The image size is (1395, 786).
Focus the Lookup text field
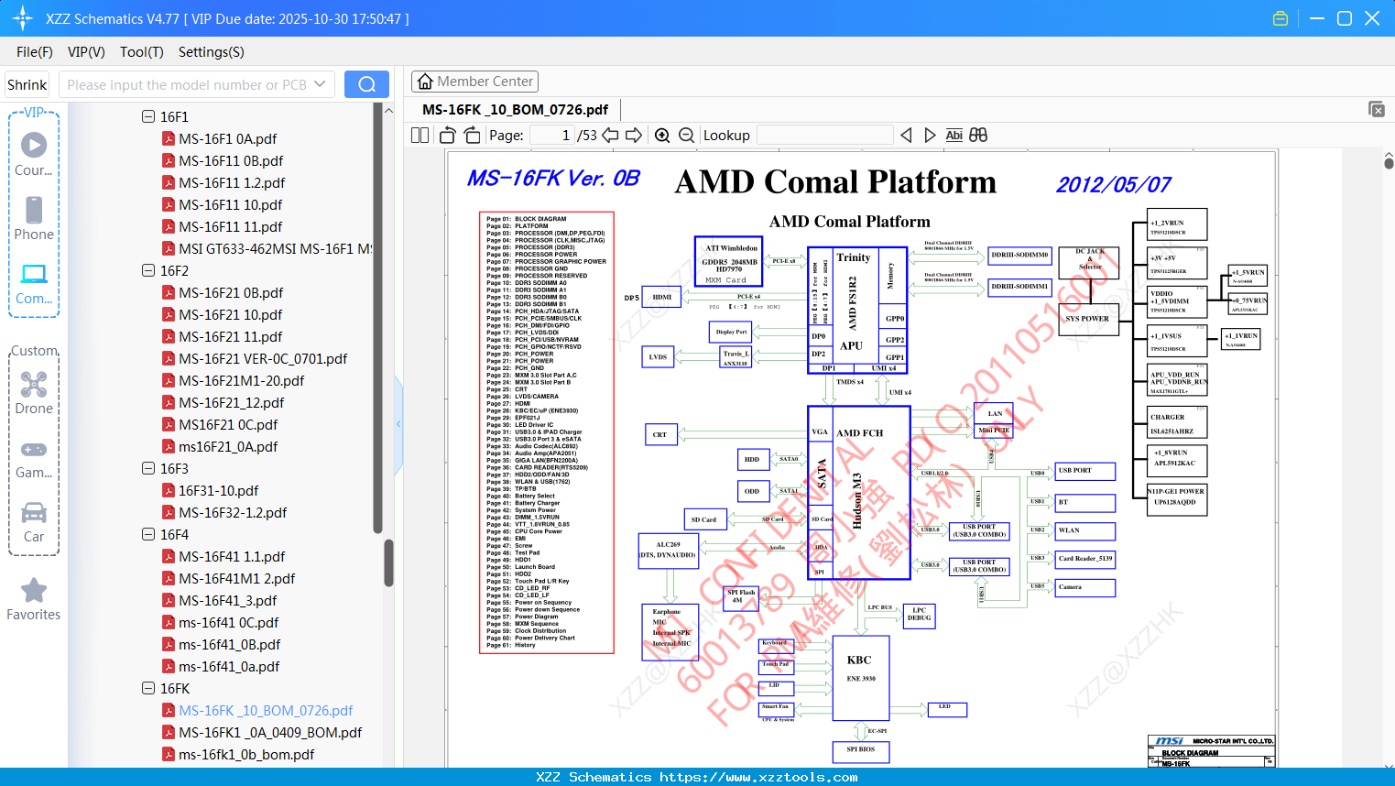coord(825,136)
